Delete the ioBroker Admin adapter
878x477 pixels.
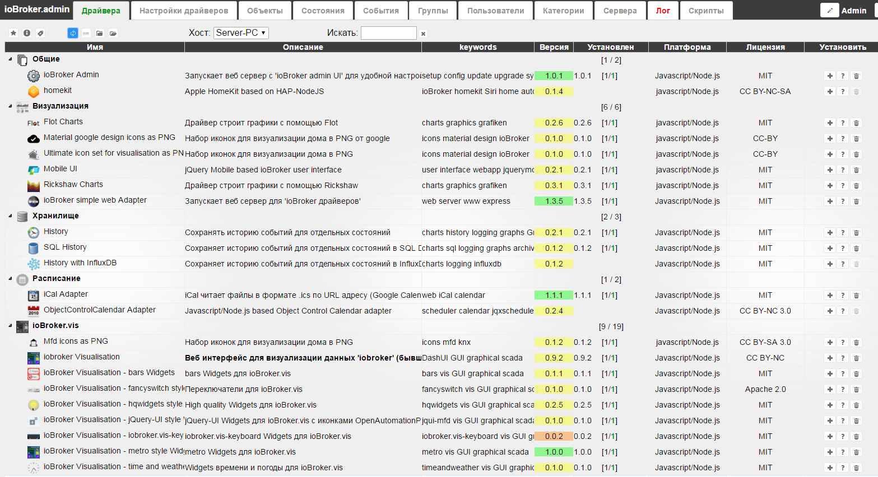pos(856,76)
